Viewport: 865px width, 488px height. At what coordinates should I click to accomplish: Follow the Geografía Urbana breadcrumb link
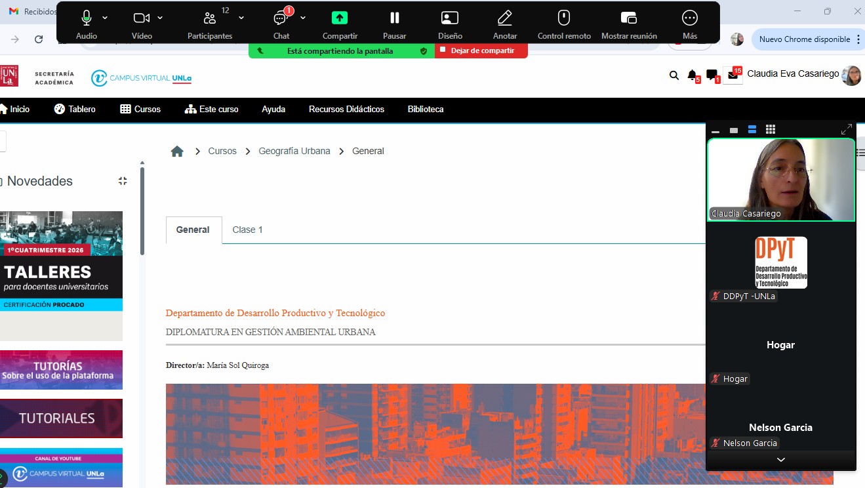click(x=294, y=152)
